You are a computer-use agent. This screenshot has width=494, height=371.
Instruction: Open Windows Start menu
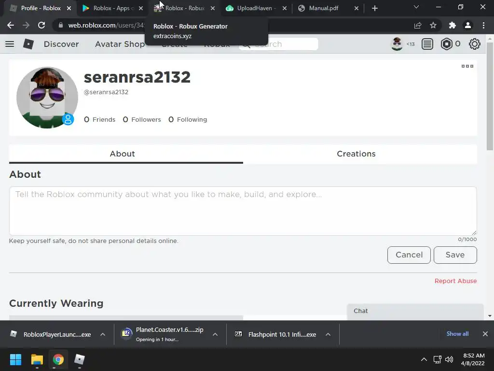point(15,359)
